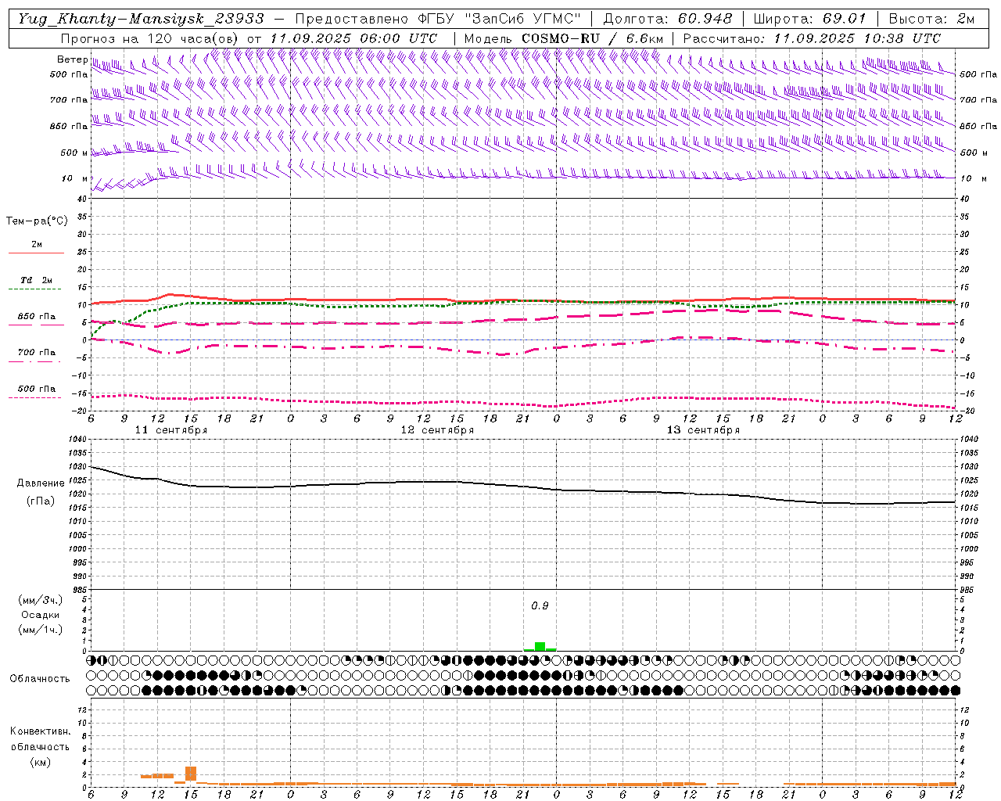Click the '11 сентября' date label
This screenshot has width=1001, height=801.
pos(171,430)
